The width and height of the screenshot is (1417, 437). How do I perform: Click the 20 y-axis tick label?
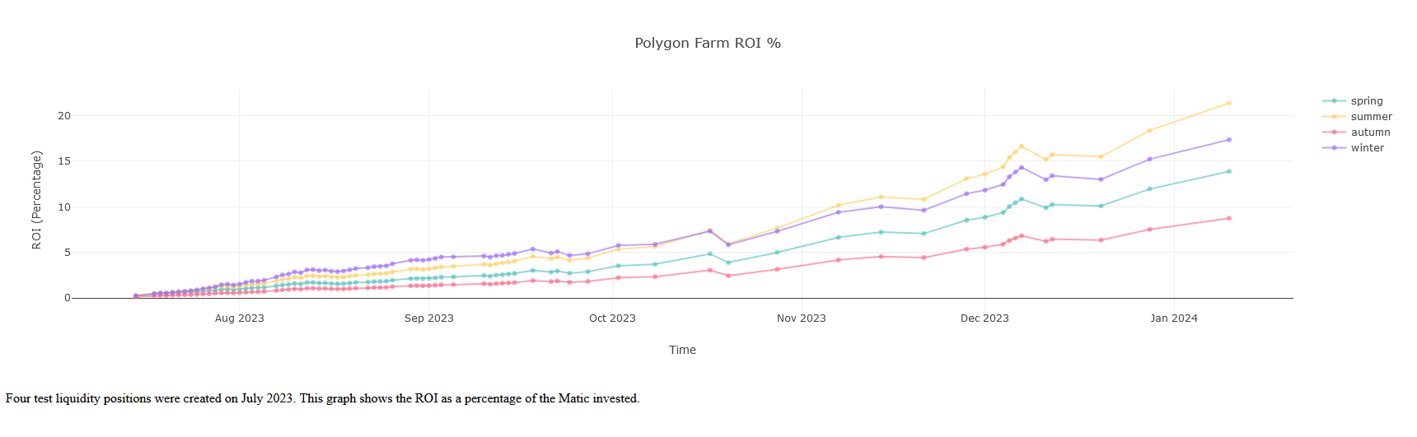pos(64,116)
